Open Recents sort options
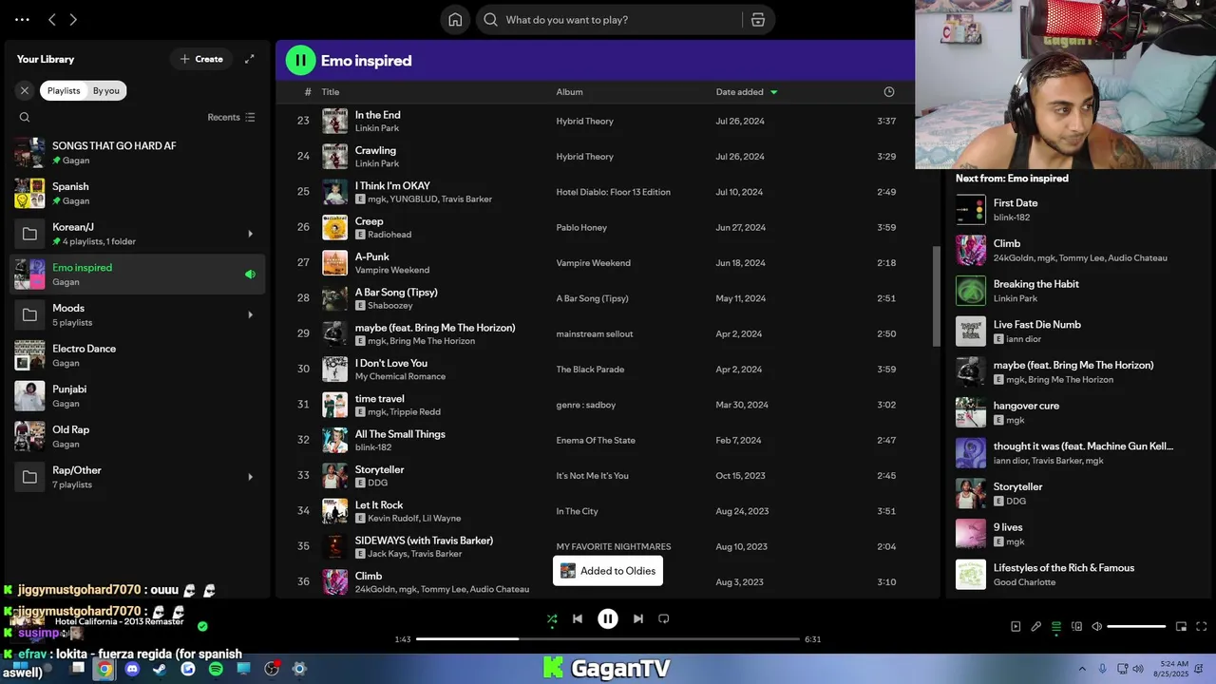 pyautogui.click(x=231, y=118)
